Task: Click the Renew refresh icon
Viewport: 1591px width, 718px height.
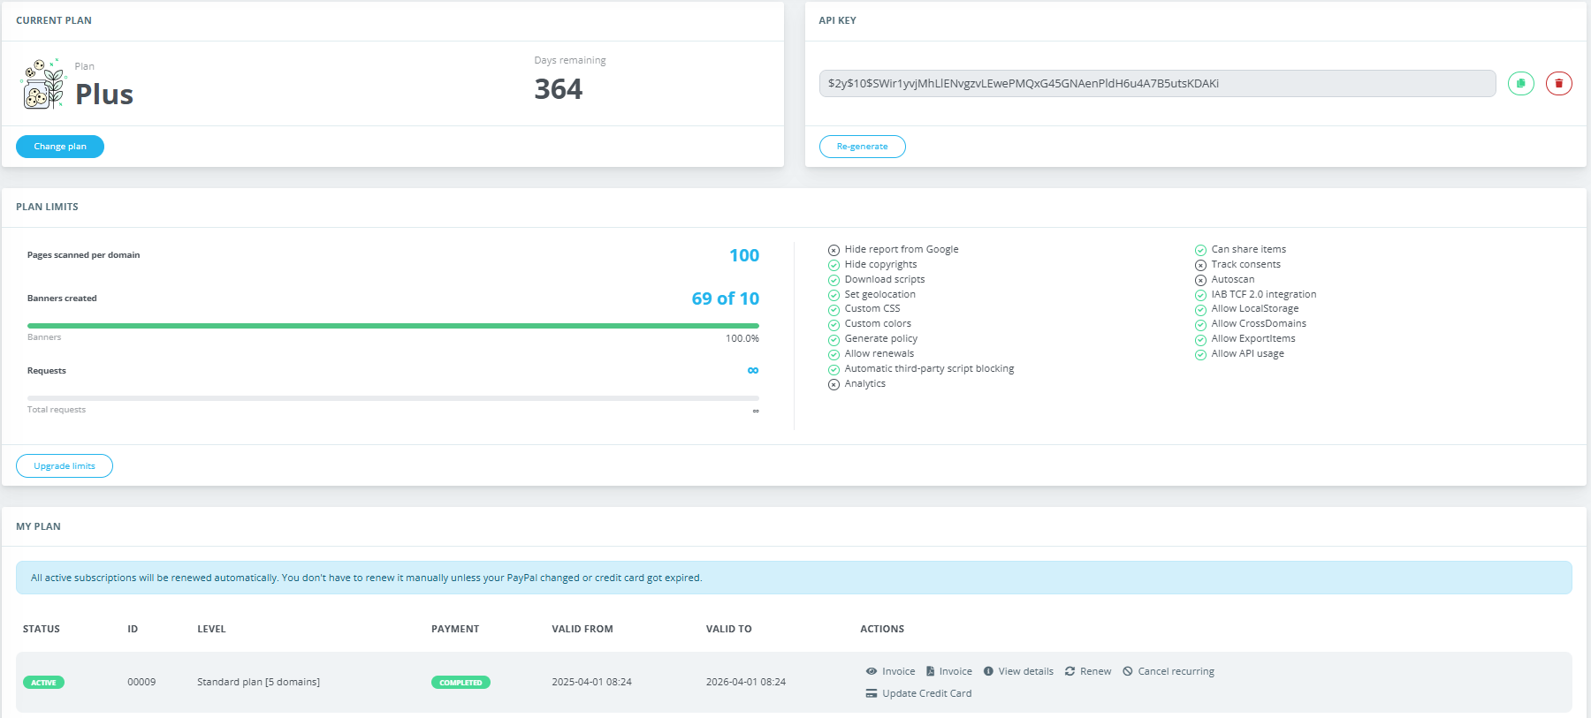Action: pos(1070,671)
